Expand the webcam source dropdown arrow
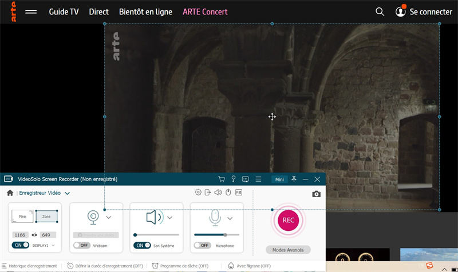458x272 pixels. [x=109, y=218]
